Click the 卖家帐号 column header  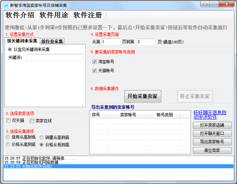coord(128,115)
